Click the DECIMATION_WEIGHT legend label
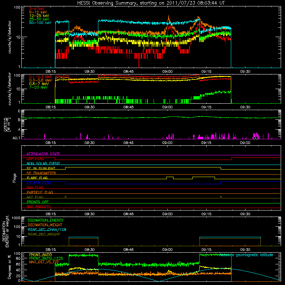 [x=45, y=225]
